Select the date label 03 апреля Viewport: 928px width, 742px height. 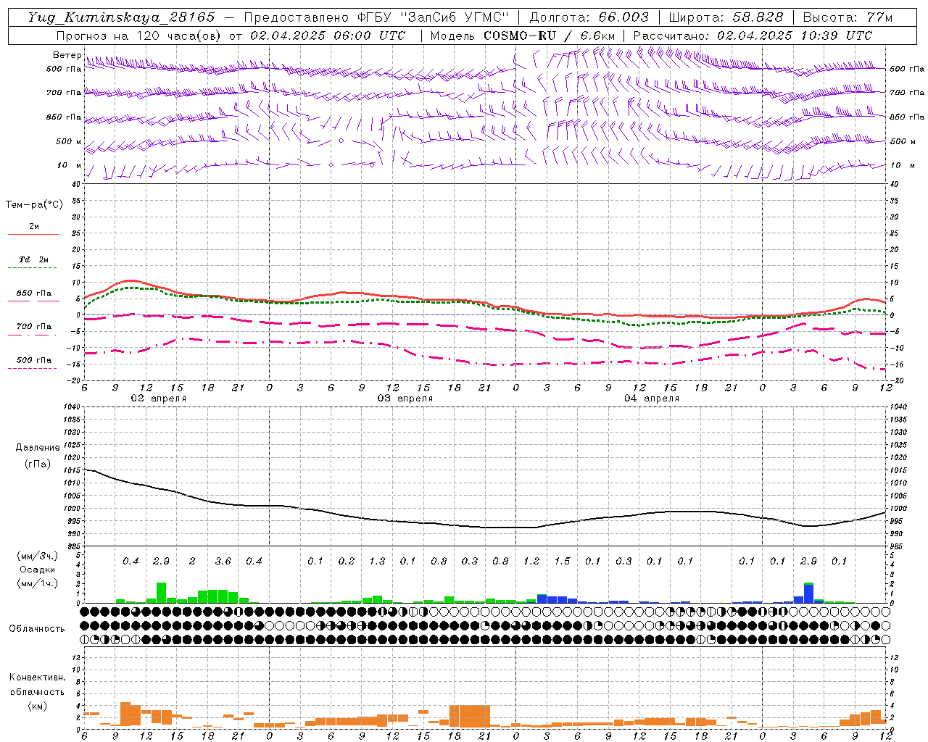405,399
